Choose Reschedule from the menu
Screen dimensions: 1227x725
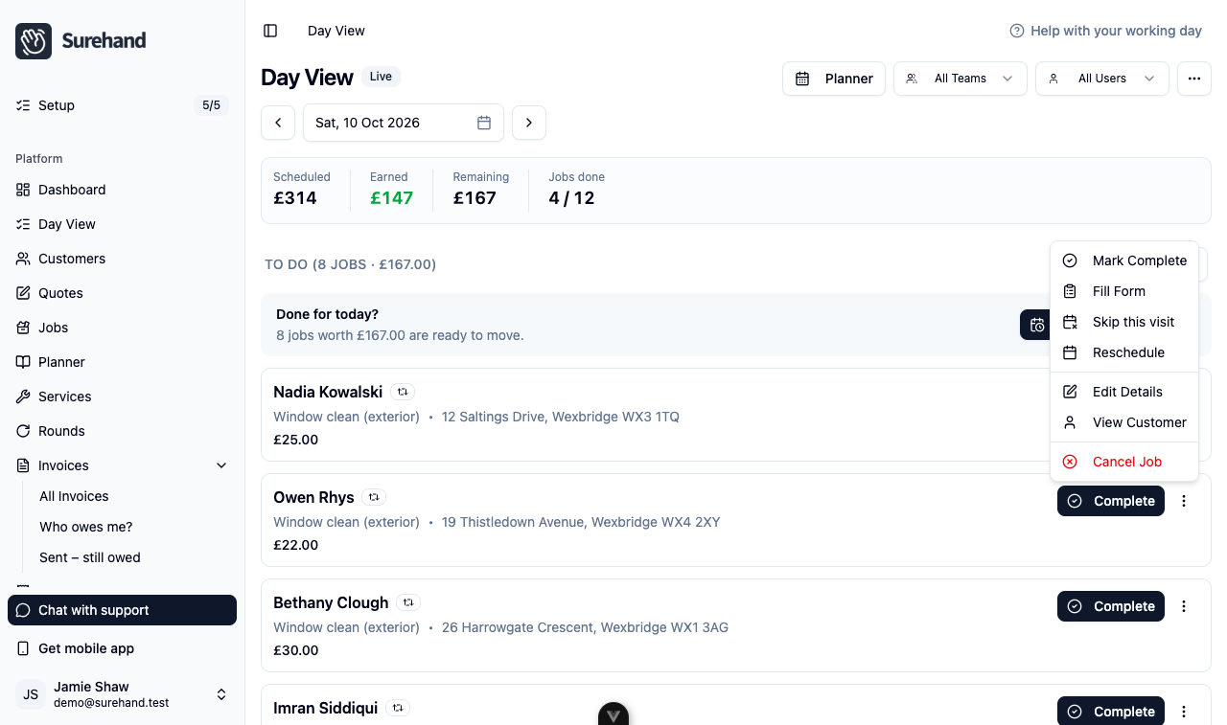coord(1124,352)
